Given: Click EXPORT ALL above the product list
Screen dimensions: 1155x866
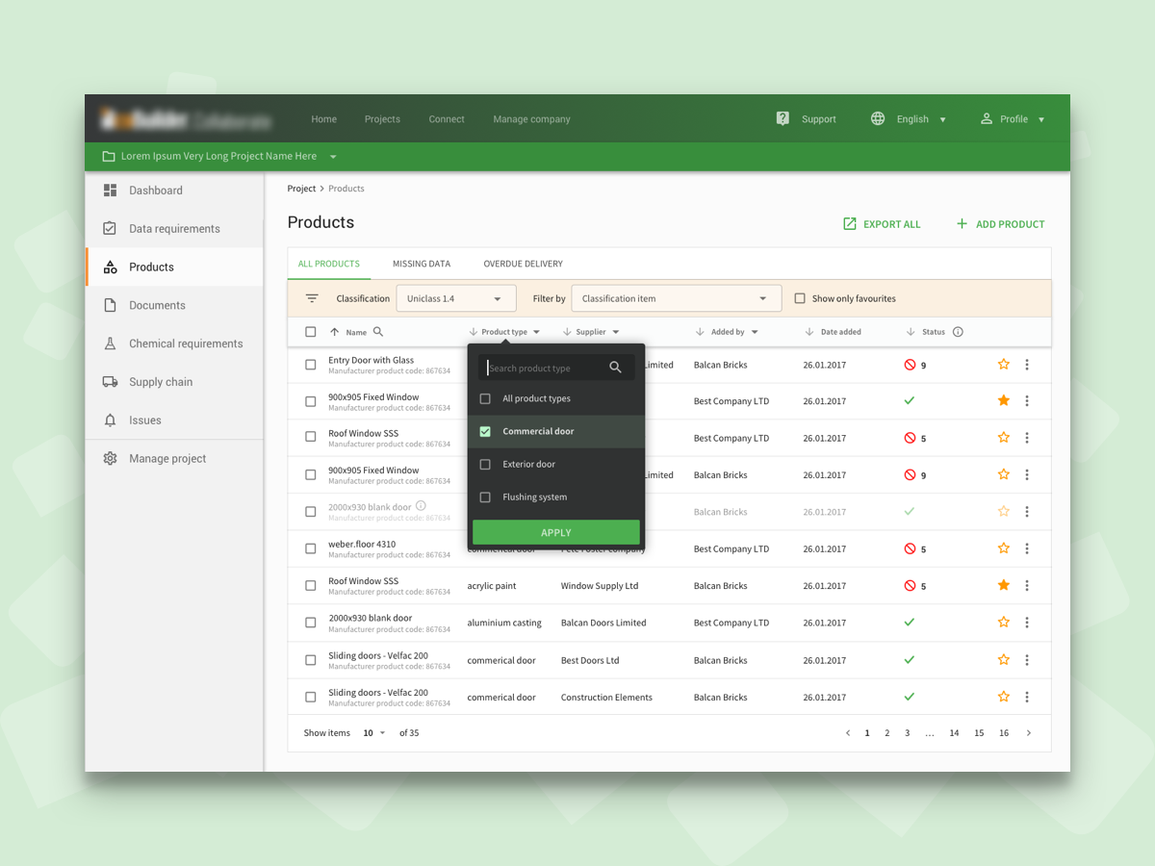Looking at the screenshot, I should (881, 223).
